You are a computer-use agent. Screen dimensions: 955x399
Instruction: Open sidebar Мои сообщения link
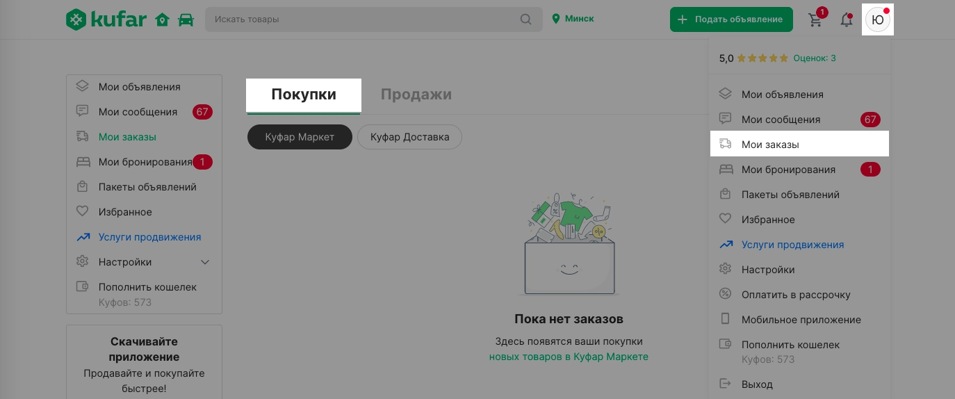point(138,112)
